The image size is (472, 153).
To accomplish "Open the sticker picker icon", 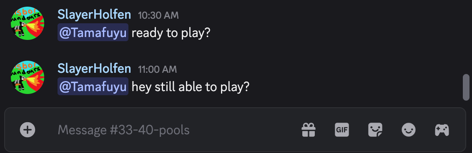I will (x=375, y=130).
